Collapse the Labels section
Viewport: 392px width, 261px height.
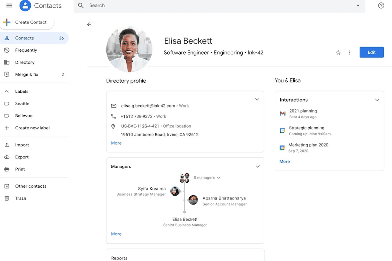click(6, 91)
